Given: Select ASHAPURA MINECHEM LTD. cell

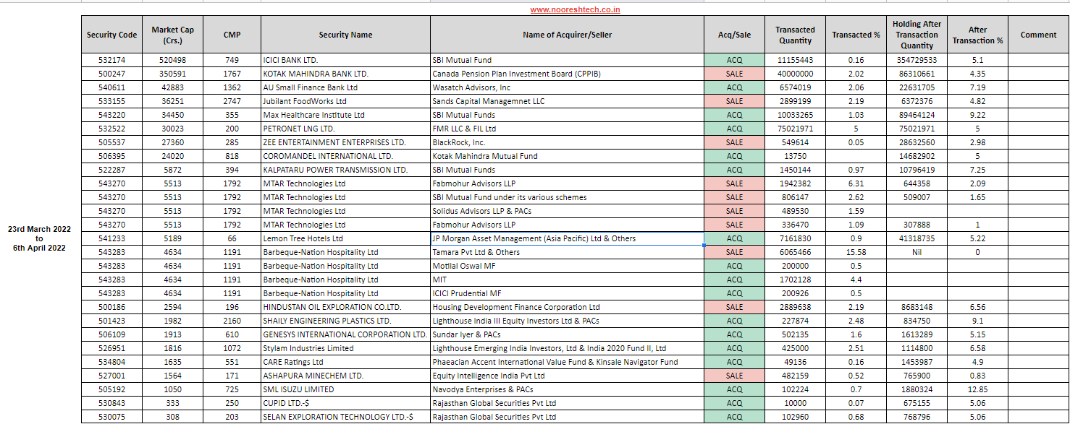Looking at the screenshot, I should pos(345,376).
